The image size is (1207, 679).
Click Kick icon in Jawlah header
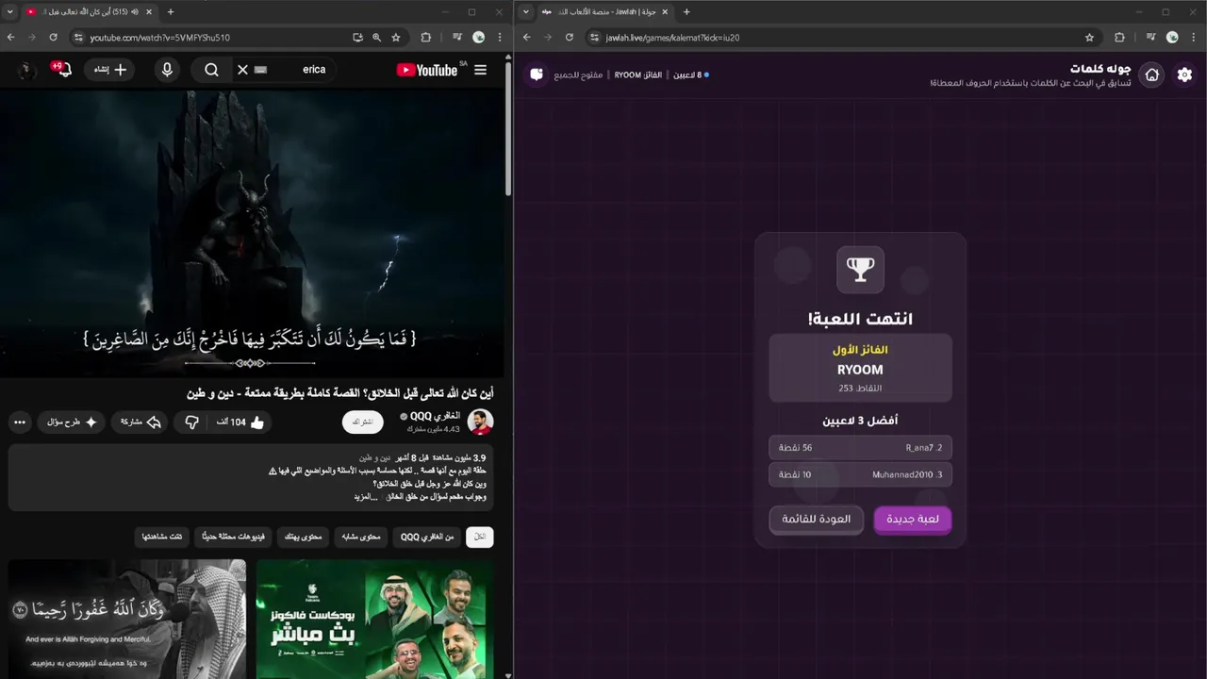537,75
